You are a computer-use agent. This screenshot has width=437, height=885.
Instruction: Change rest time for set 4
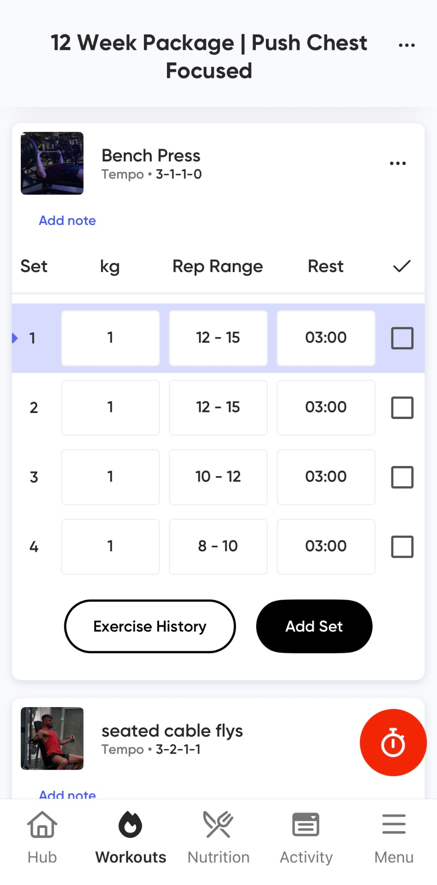pyautogui.click(x=326, y=547)
